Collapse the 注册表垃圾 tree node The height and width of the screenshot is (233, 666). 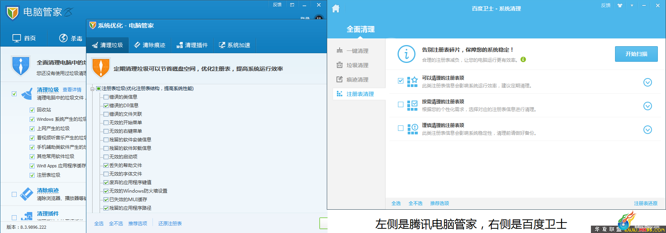[x=93, y=89]
